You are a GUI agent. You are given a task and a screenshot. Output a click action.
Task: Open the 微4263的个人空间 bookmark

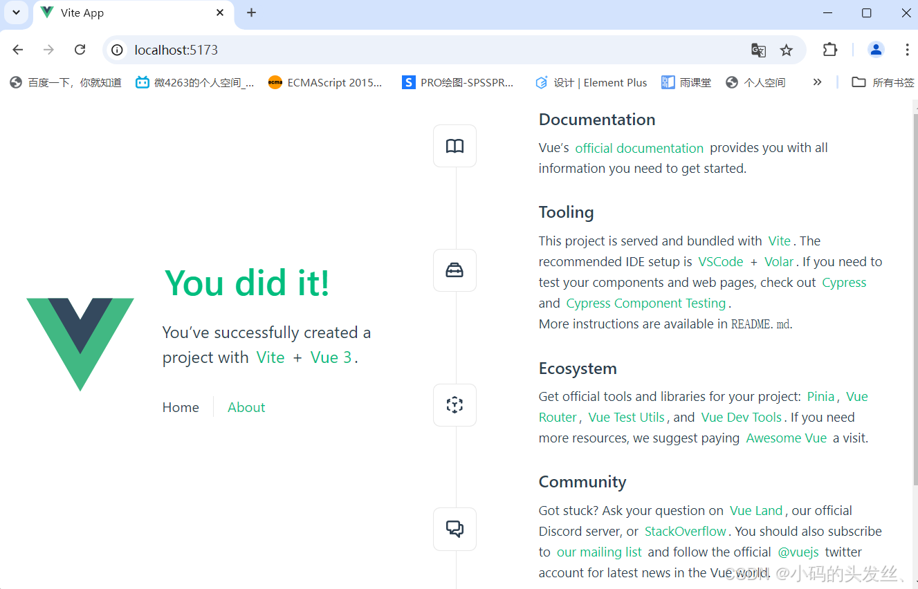pos(195,82)
